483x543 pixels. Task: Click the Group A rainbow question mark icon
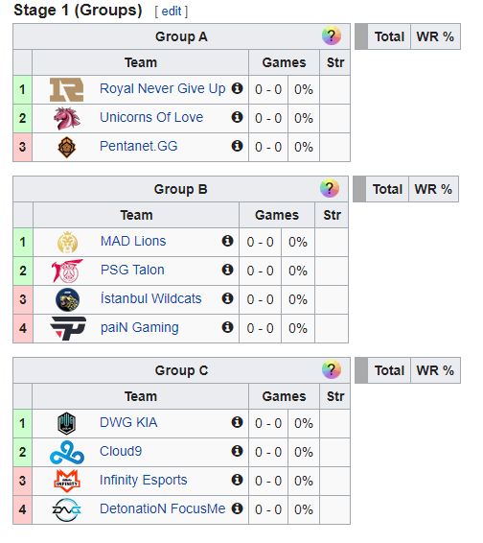(332, 36)
